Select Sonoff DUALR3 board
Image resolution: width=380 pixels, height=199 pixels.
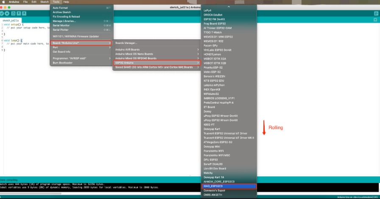pyautogui.click(x=229, y=164)
